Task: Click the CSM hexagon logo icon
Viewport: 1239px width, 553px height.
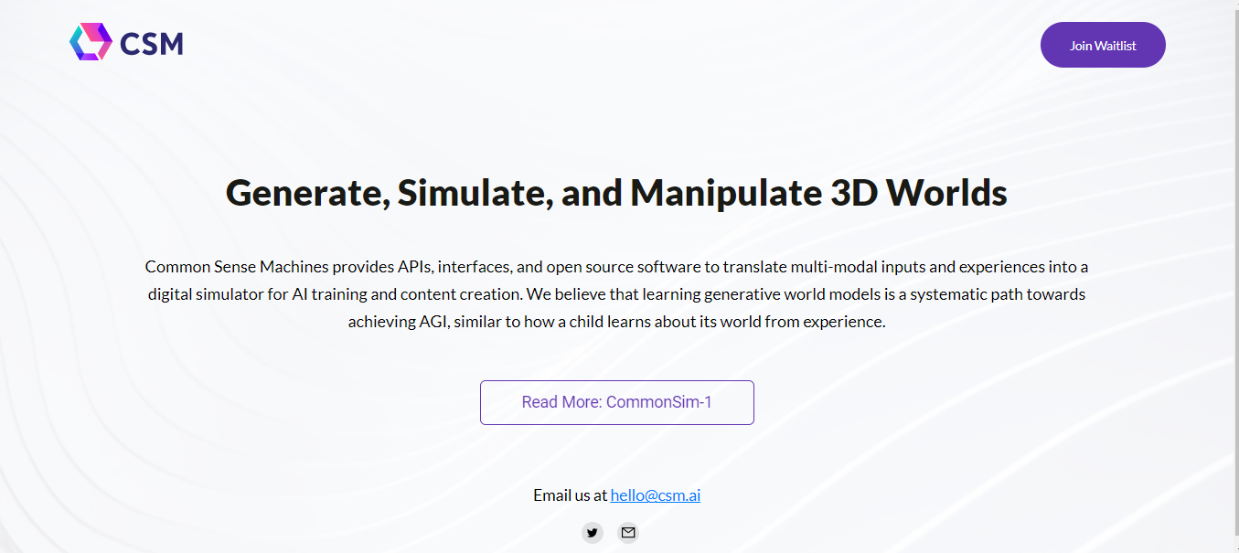Action: tap(91, 42)
